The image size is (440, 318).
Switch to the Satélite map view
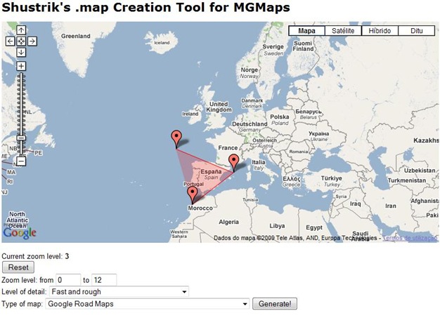tap(343, 31)
